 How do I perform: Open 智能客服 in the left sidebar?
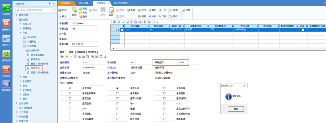[x=6, y=86]
